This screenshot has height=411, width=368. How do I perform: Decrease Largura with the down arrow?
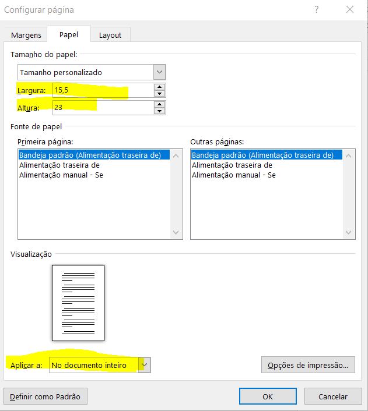coord(159,94)
